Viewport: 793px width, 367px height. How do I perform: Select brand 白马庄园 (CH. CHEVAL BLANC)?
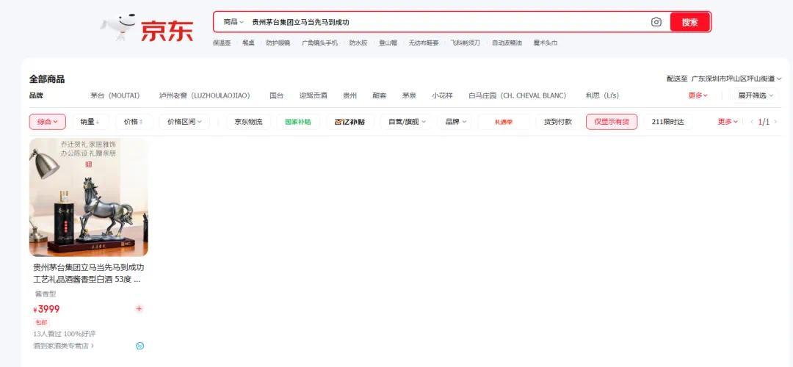click(518, 95)
